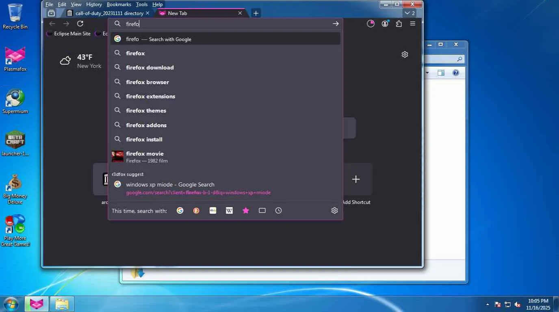This screenshot has height=312, width=559.
Task: Choose the 'firefox' suggestion
Action: 225,53
